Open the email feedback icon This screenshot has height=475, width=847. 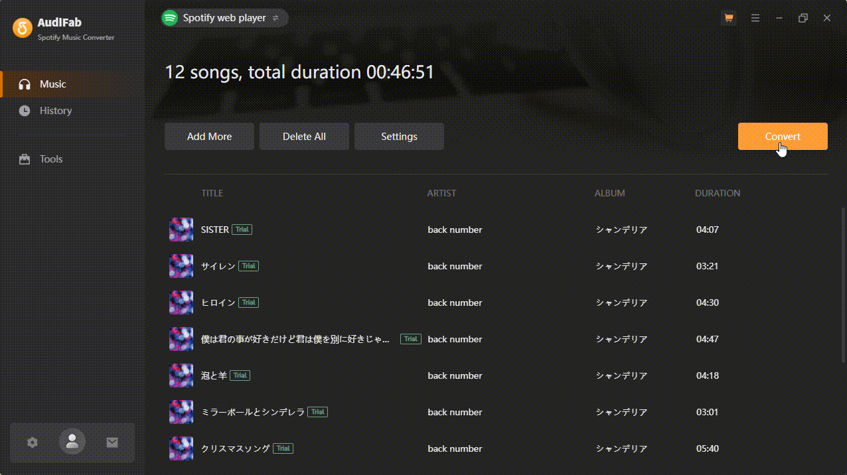pos(112,441)
